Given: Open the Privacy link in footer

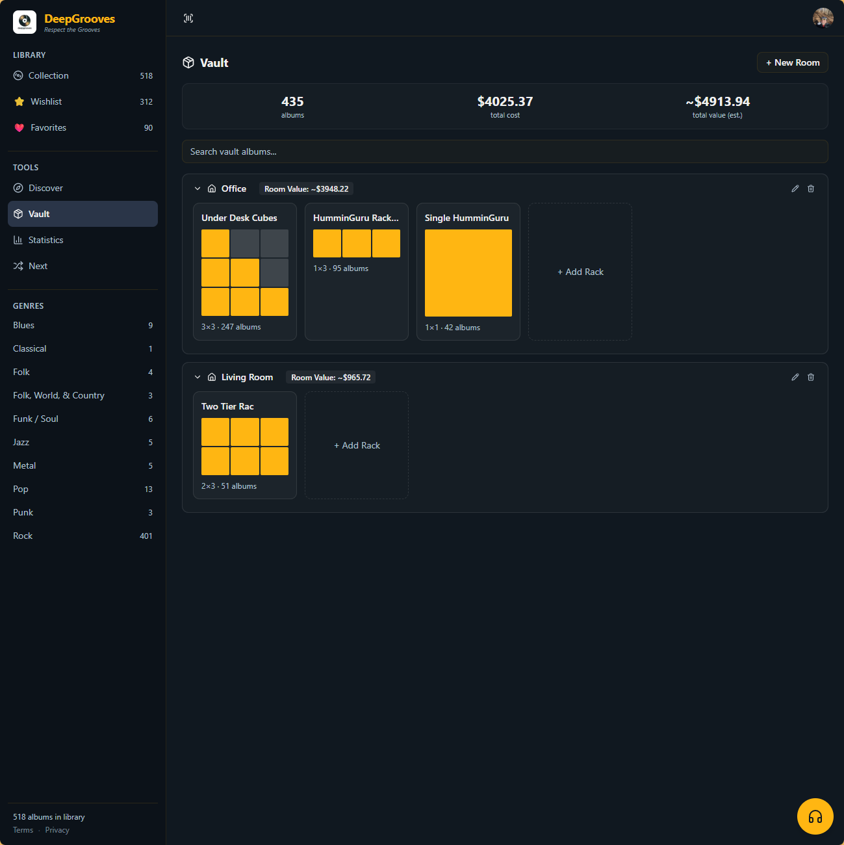Looking at the screenshot, I should tap(57, 830).
